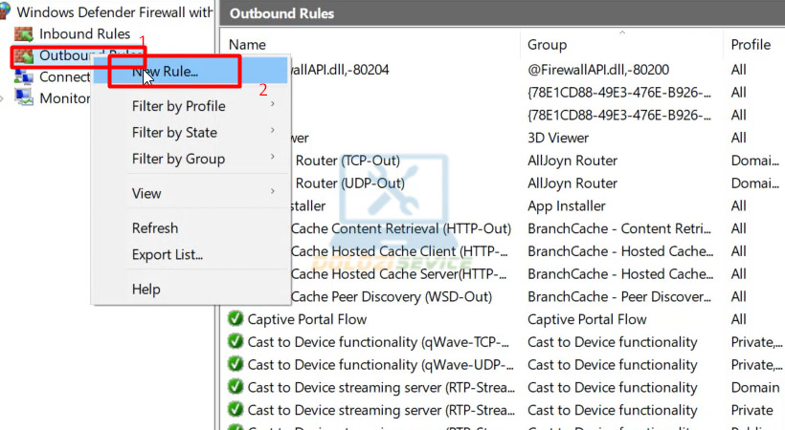Screen dimensions: 785x430
Task: Click the enabled icon for the qWave-UDP rule
Action: [235, 364]
